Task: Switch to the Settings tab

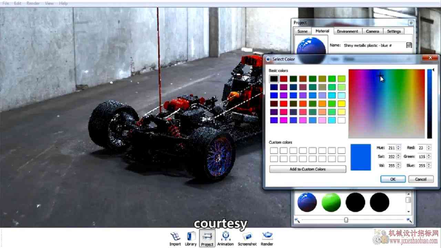Action: (x=394, y=31)
